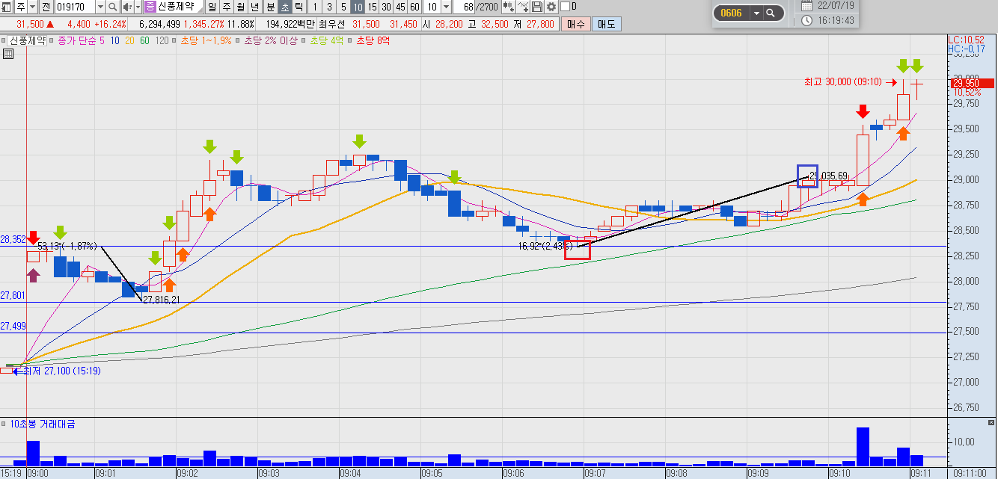Open the chart settings gear icon
Screen dimensions: 998x479
551,7
